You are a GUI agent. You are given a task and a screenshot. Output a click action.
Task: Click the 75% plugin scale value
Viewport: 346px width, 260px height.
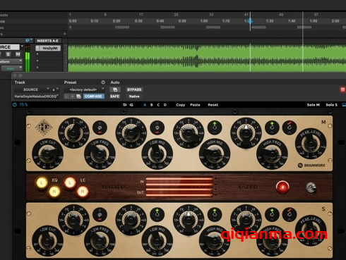pos(23,105)
